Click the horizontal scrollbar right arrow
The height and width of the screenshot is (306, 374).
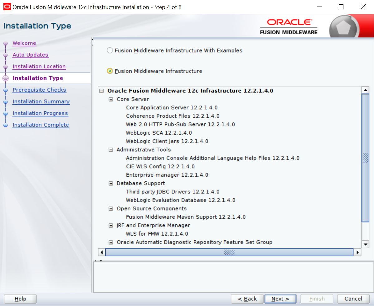357,252
